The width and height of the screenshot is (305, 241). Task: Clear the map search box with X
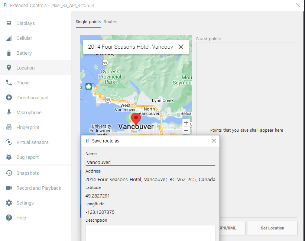click(x=181, y=47)
